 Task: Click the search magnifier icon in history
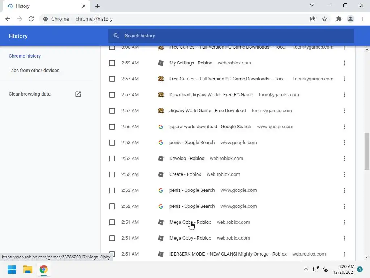click(x=116, y=36)
